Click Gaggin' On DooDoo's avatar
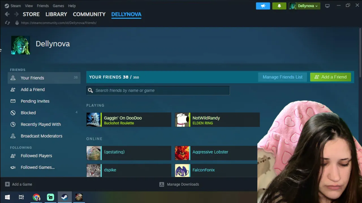This screenshot has width=362, height=203. tap(94, 120)
